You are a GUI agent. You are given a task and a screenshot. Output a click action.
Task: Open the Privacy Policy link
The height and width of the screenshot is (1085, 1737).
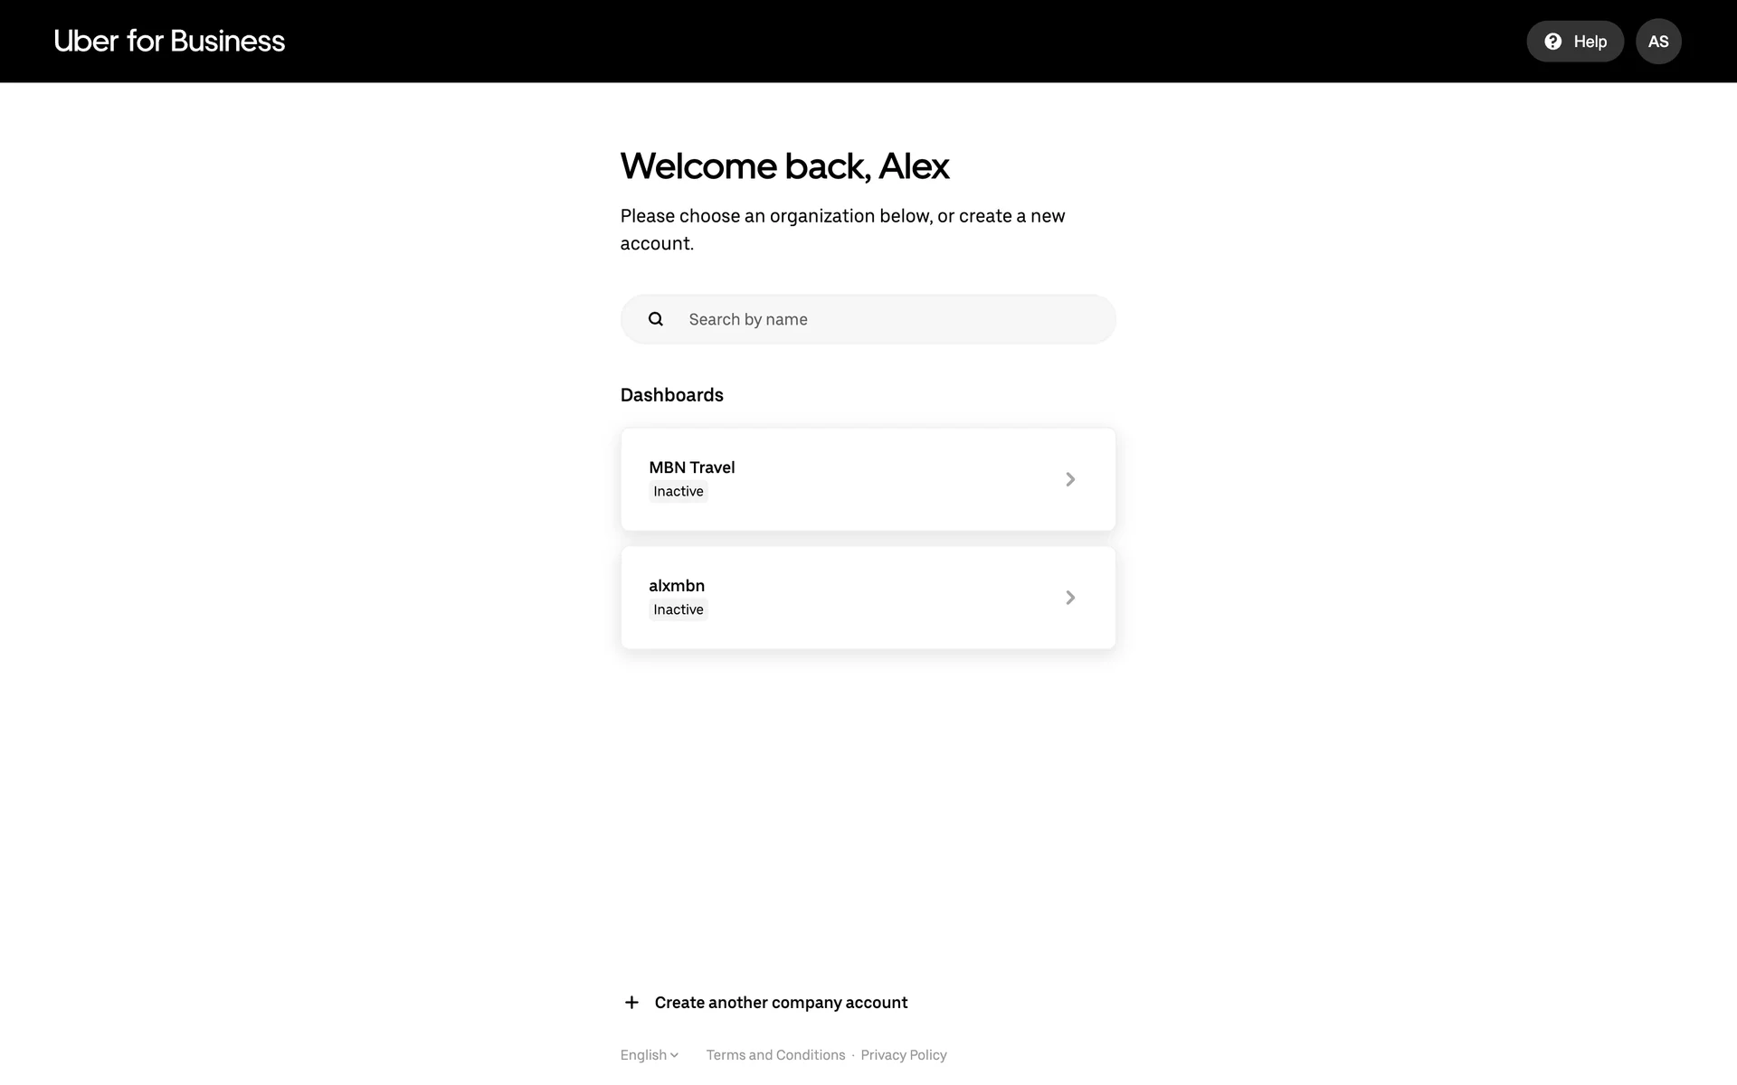click(x=903, y=1055)
